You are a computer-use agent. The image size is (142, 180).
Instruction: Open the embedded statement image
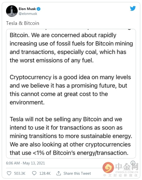tap(71, 94)
